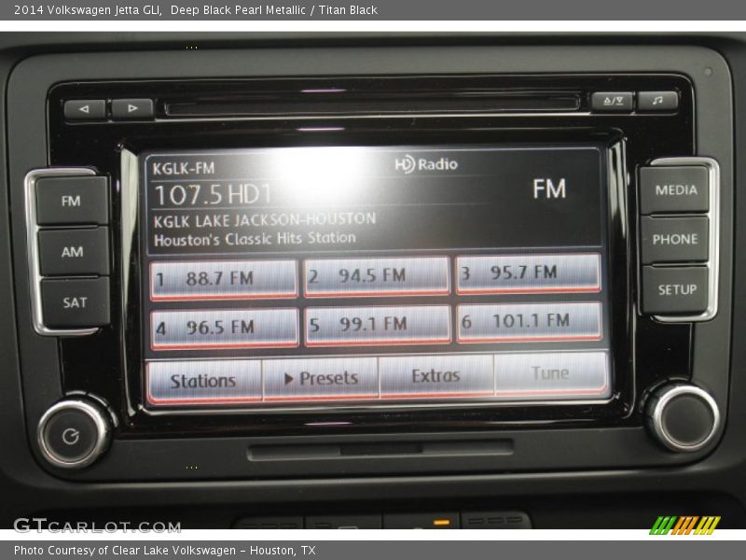Expand the Presets list via its arrow

point(291,375)
